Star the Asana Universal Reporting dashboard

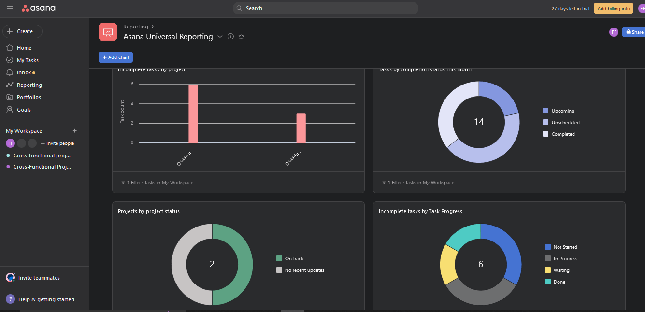[241, 36]
